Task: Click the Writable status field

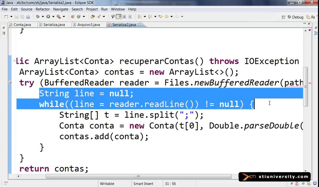Action: 107,184
